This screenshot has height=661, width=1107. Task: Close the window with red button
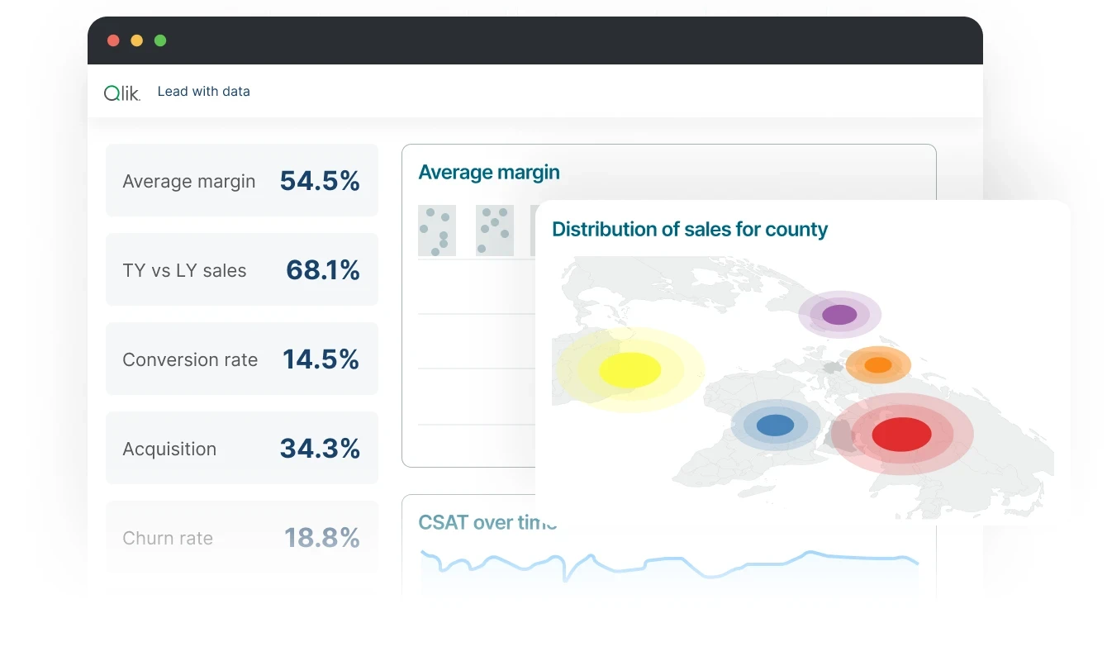click(x=113, y=40)
